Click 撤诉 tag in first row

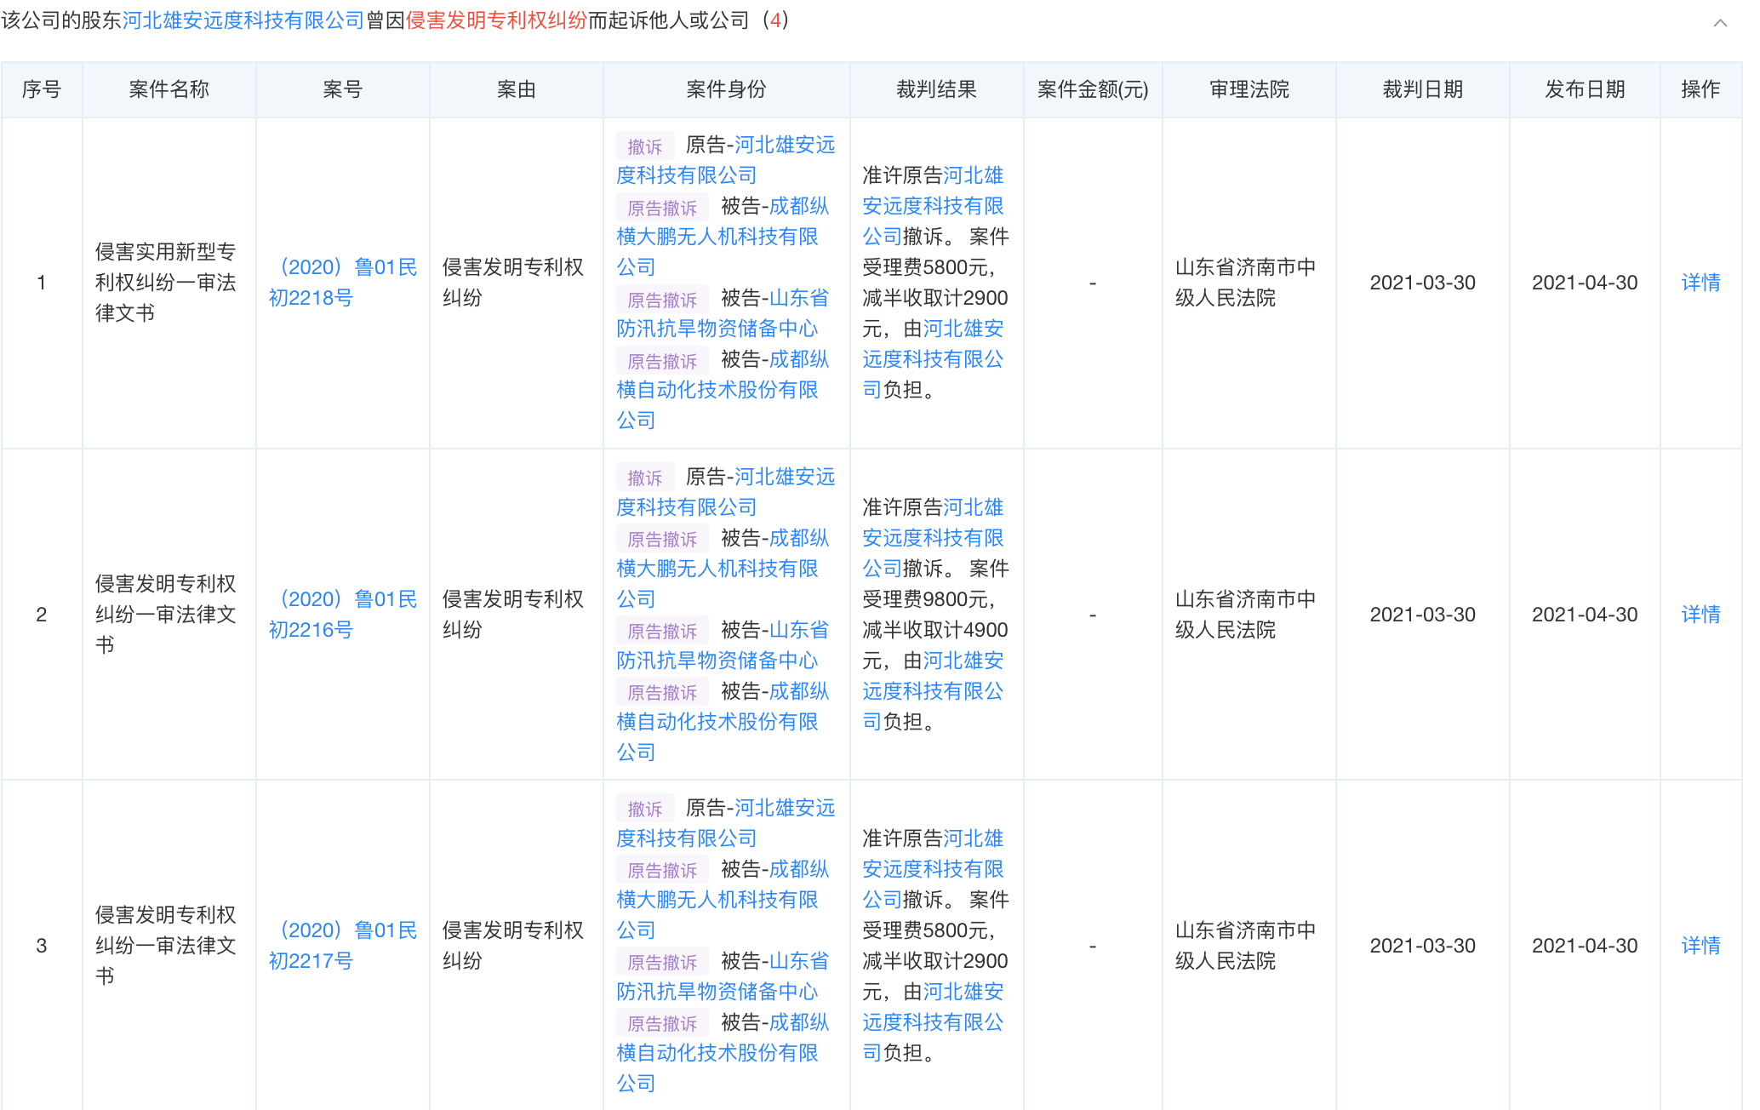pyautogui.click(x=644, y=146)
